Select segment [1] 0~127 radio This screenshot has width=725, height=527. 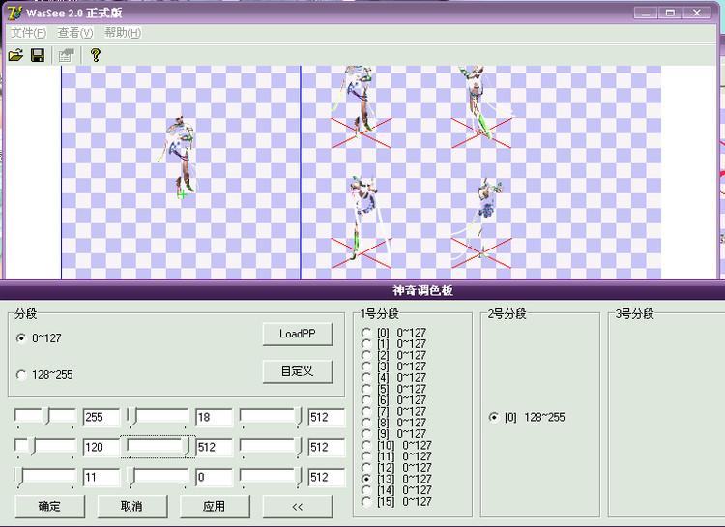(x=366, y=344)
